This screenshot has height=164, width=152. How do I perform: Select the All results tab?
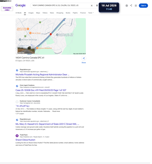tap(25, 13)
